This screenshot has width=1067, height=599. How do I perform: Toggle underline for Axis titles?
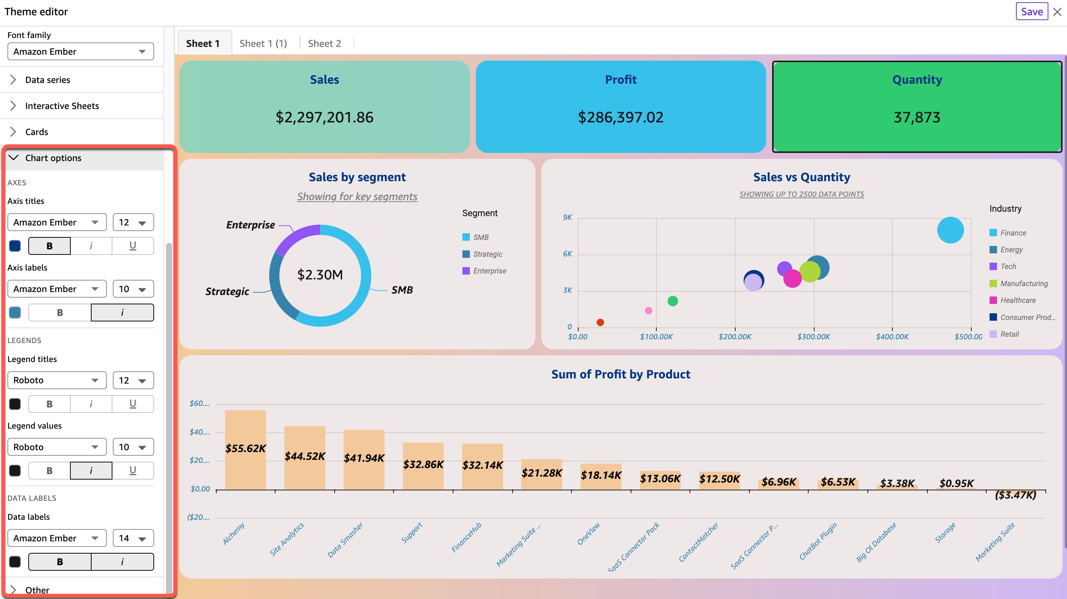click(133, 246)
